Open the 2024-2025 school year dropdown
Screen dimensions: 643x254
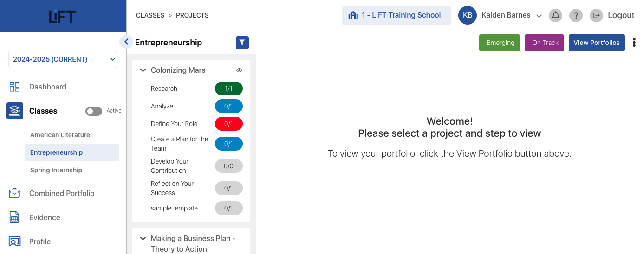pyautogui.click(x=63, y=59)
